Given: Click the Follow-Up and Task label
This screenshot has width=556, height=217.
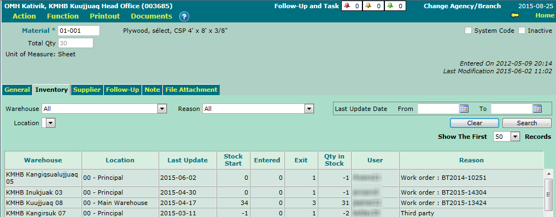Looking at the screenshot, I should (306, 6).
